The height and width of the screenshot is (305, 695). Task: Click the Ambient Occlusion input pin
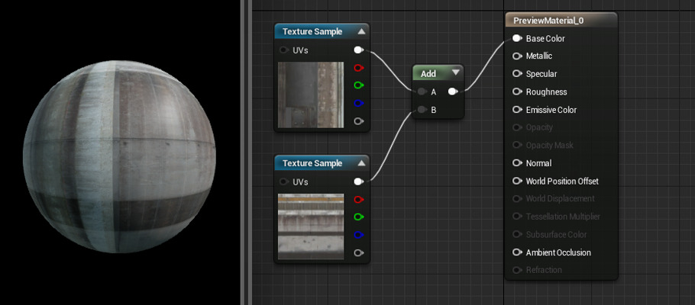[517, 252]
